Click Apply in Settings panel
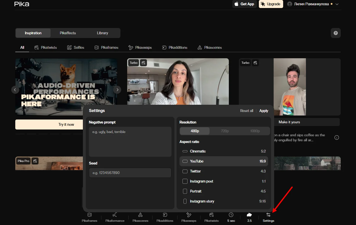 264,111
